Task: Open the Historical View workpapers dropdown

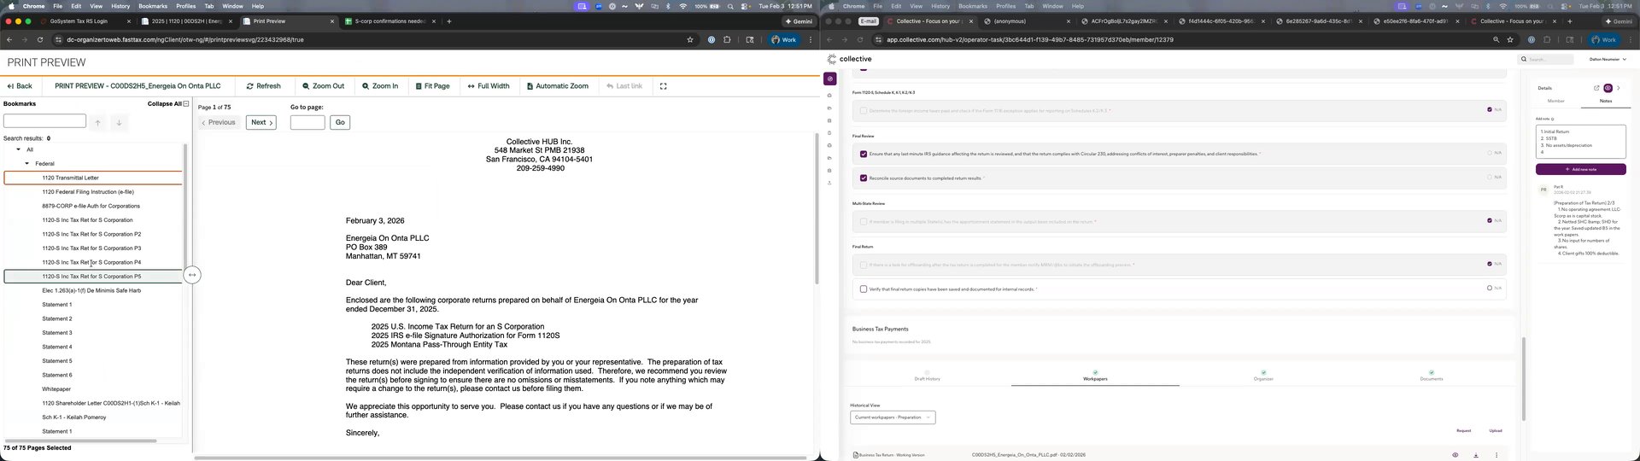Action: 893,417
